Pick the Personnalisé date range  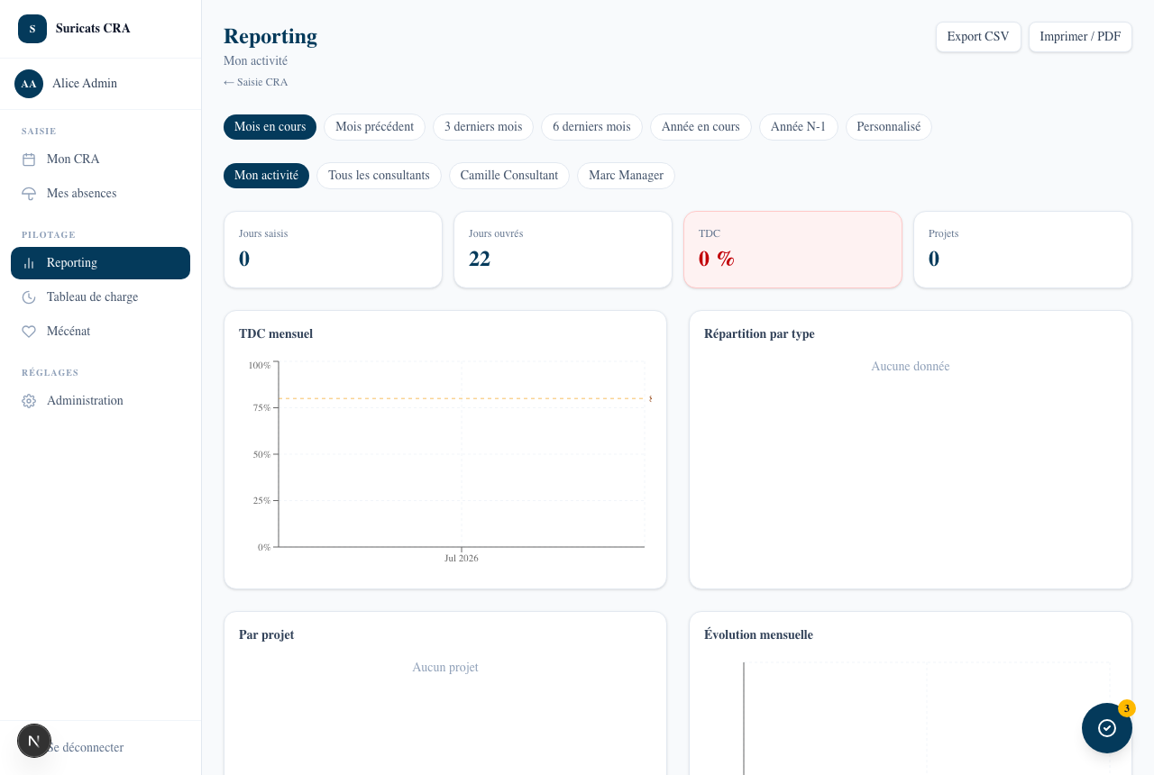pos(889,127)
